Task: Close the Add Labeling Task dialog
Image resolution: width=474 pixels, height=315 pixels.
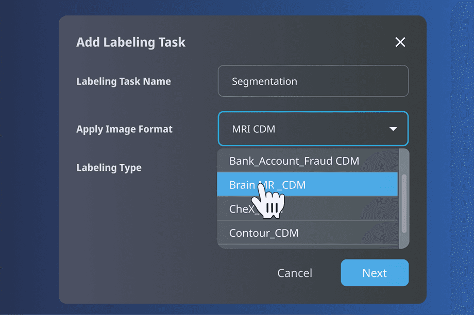Action: click(x=400, y=42)
